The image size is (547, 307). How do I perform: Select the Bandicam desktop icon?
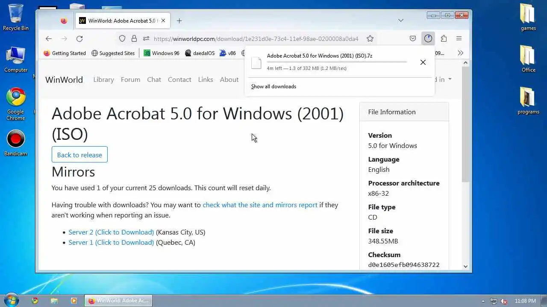click(16, 143)
